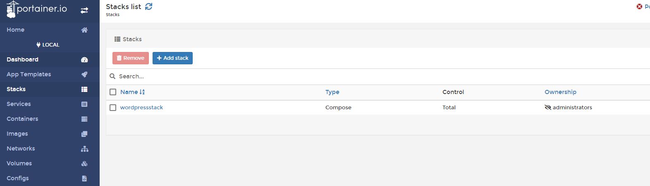The height and width of the screenshot is (186, 650).
Task: Click the Dashboard gauge icon
Action: click(x=84, y=59)
